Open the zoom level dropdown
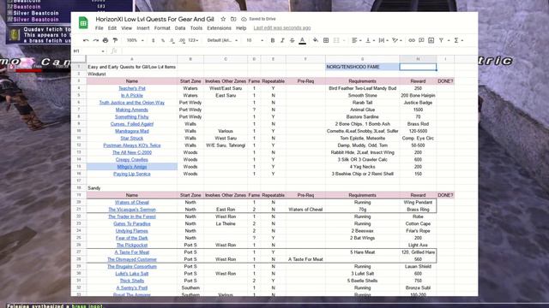The height and width of the screenshot is (308, 549). (x=136, y=40)
